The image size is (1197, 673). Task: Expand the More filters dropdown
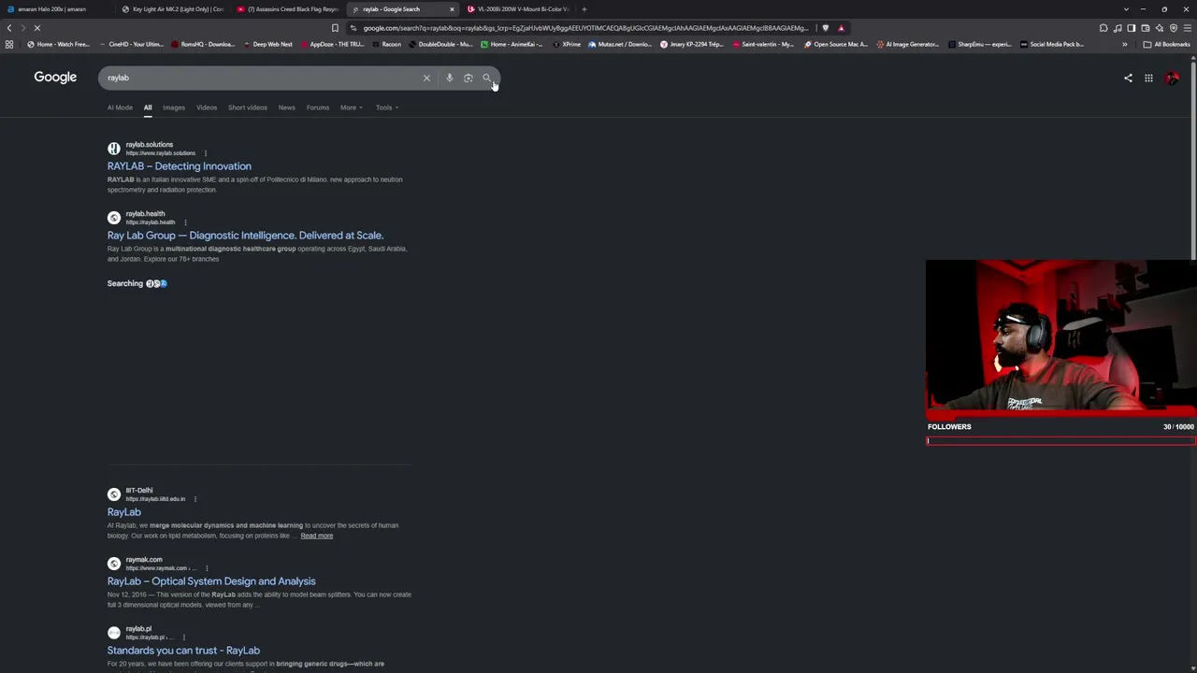tap(352, 107)
